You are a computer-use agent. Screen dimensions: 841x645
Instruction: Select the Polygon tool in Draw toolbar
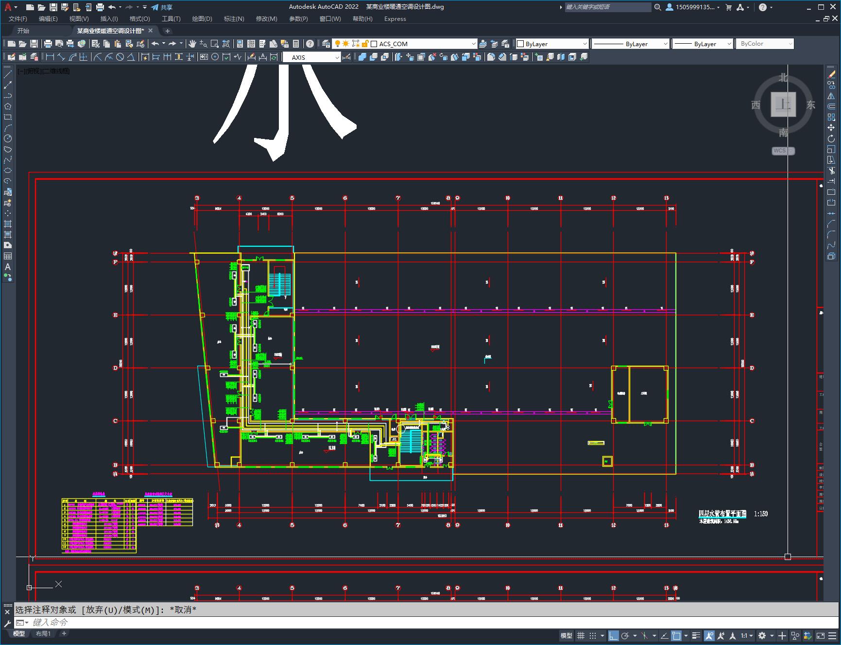(x=8, y=106)
